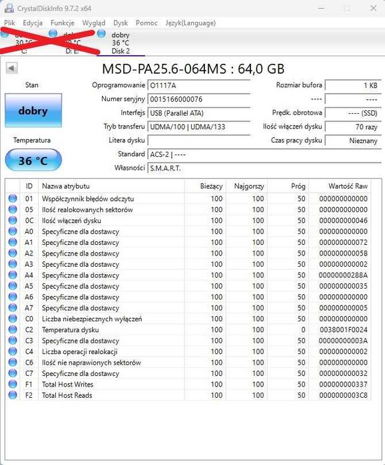Open the Pomoc menu
Image resolution: width=385 pixels, height=465 pixels.
click(x=147, y=23)
